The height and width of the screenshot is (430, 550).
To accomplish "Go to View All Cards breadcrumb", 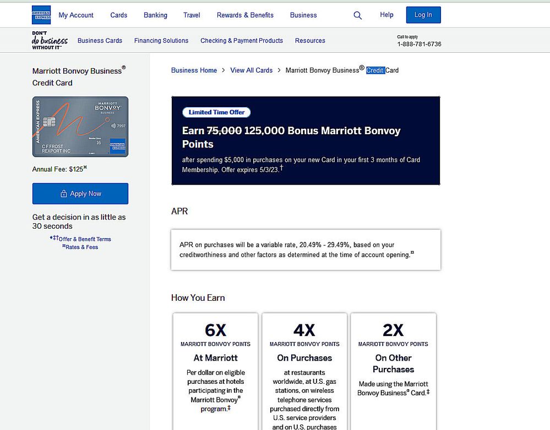I will [x=251, y=70].
